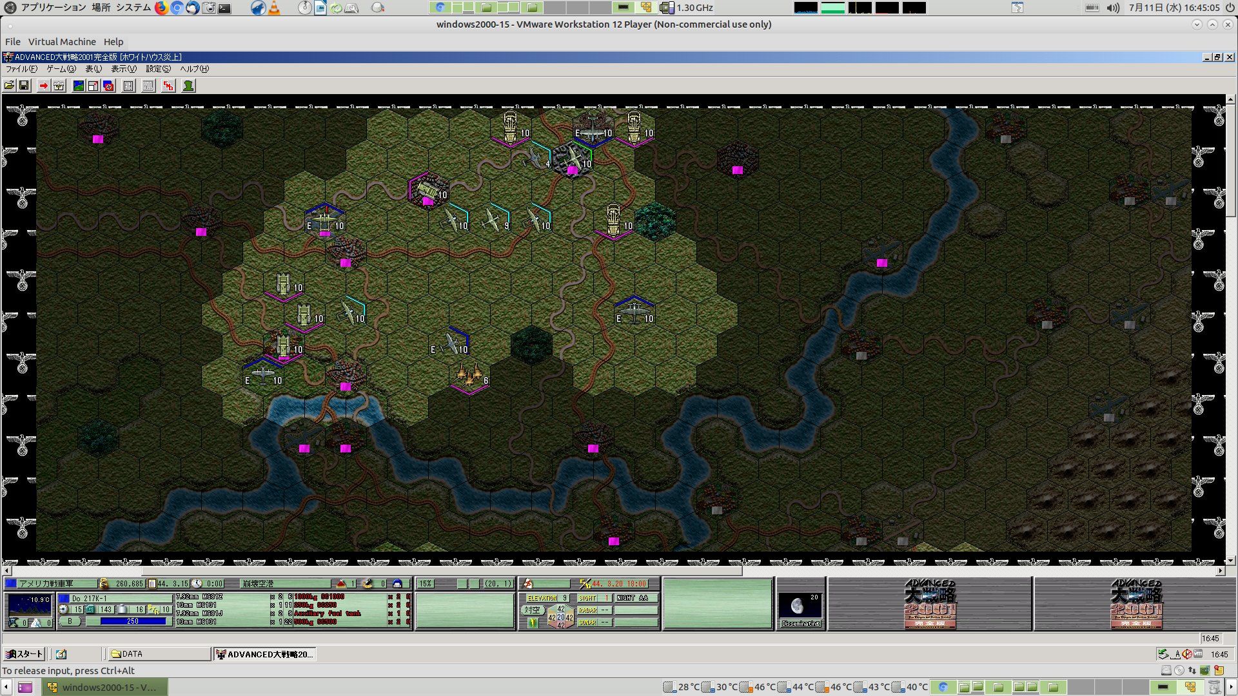Screen dimensions: 1238x696
Task: Click the B mode button in unit panel
Action: (x=70, y=621)
